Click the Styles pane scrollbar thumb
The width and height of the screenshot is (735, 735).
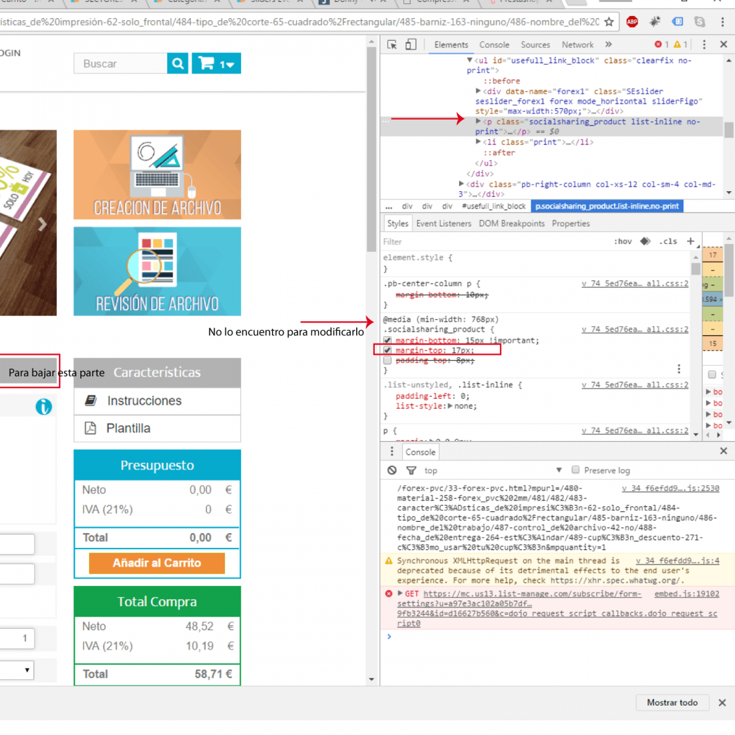(696, 268)
